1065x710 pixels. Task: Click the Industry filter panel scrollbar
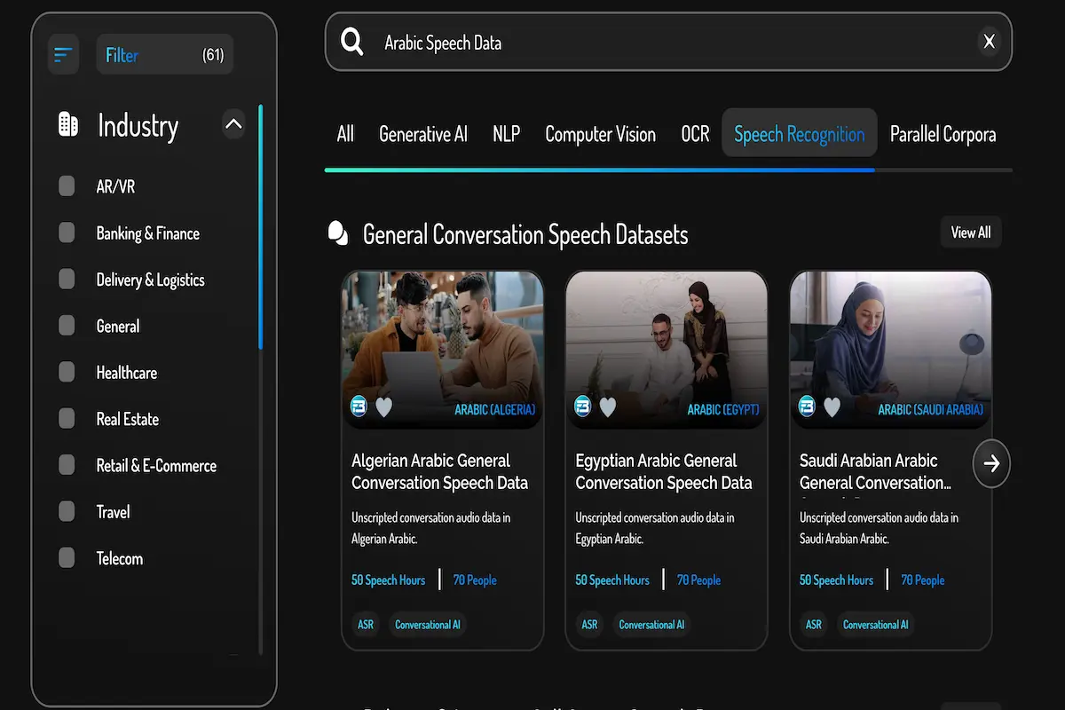click(260, 226)
